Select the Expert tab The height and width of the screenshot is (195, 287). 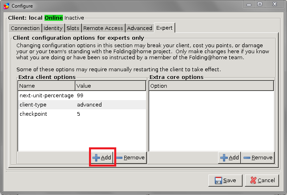164,28
